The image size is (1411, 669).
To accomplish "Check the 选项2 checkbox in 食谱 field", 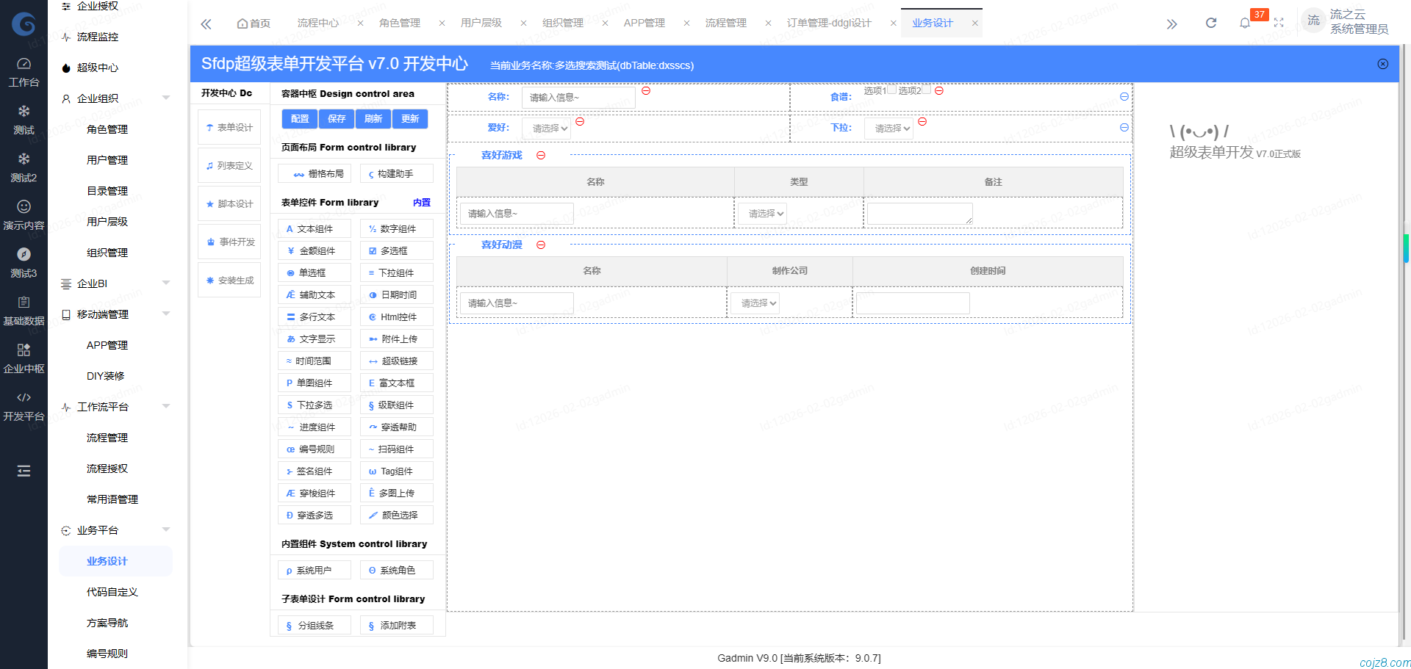I will click(926, 88).
